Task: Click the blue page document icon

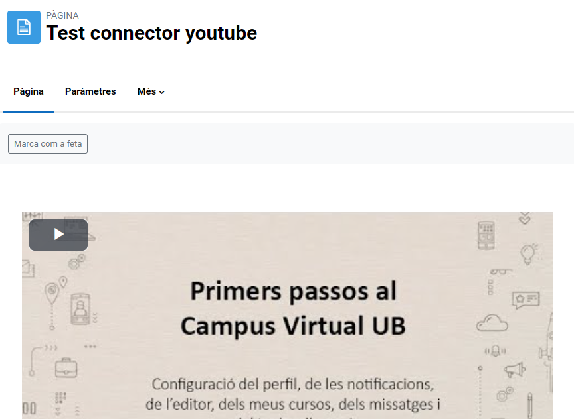Action: (x=24, y=27)
